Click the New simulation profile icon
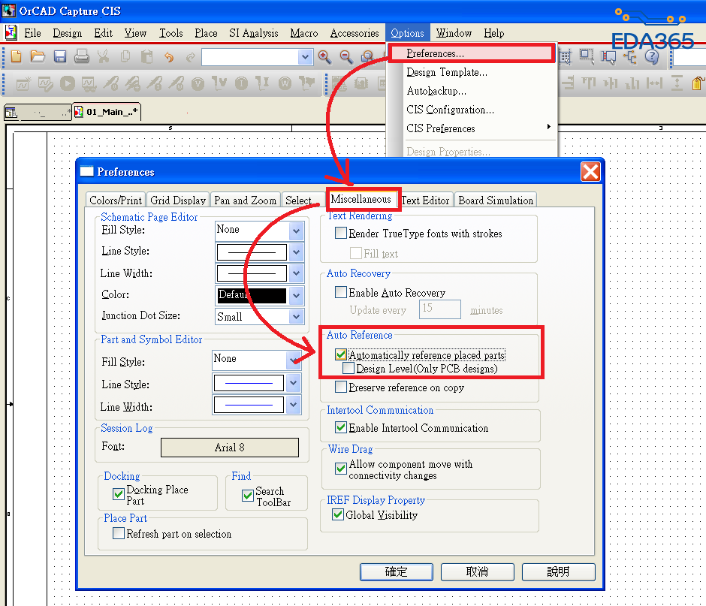 pyautogui.click(x=23, y=84)
